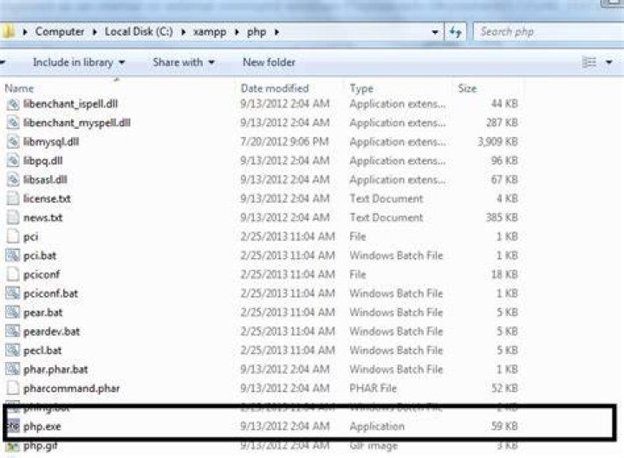Click the Search php input box

[x=549, y=32]
